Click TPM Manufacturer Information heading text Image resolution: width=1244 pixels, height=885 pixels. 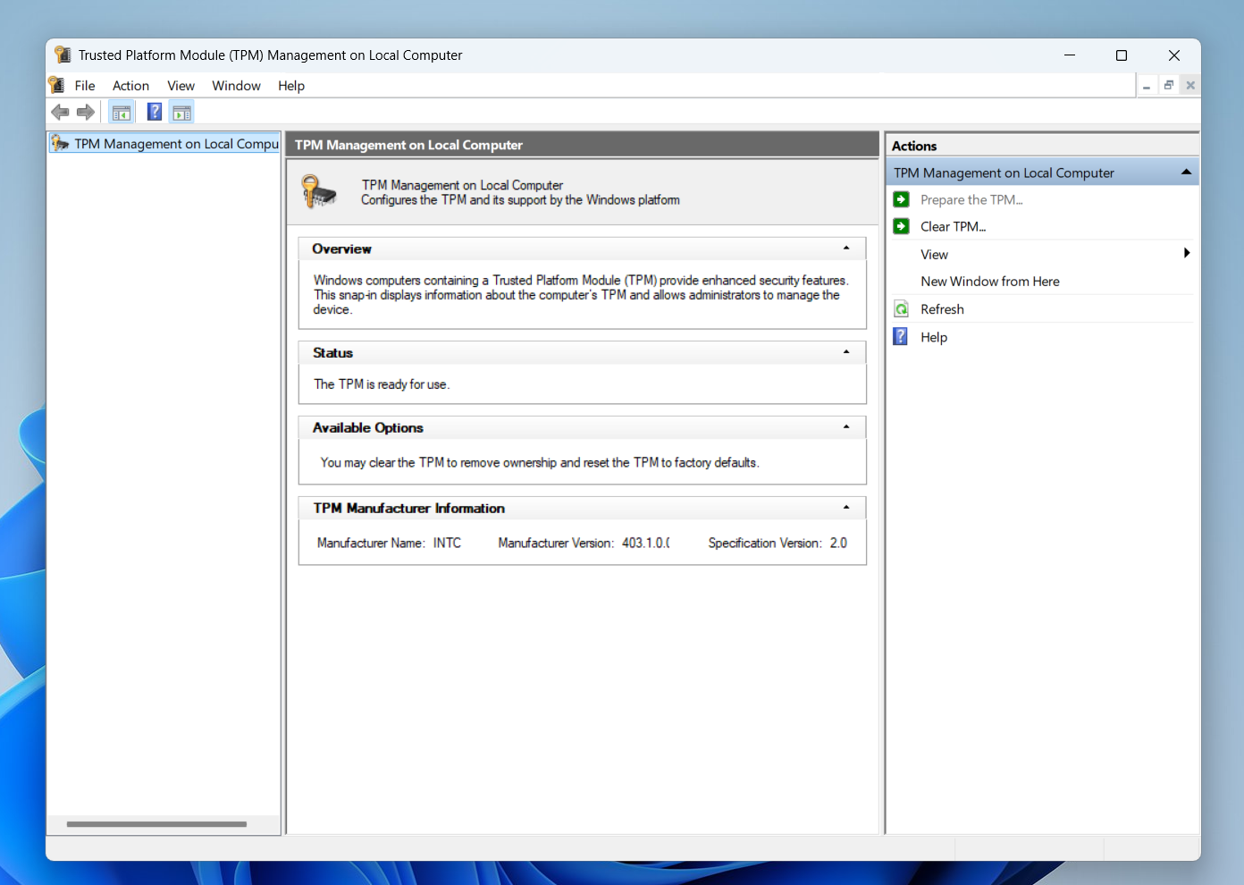pos(408,508)
